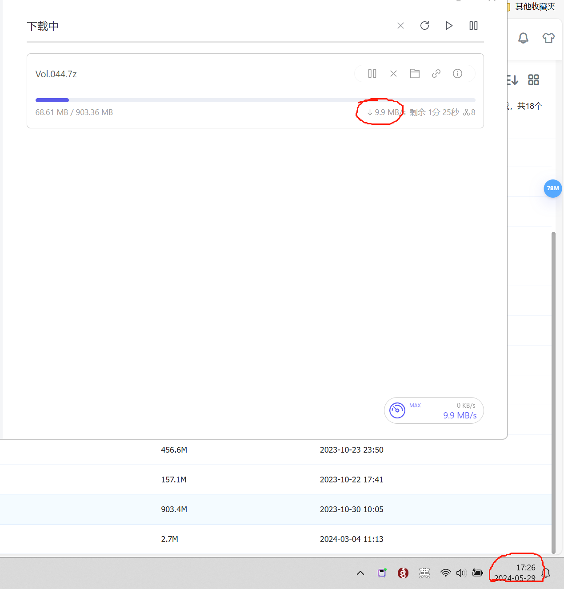The image size is (564, 589).
Task: Open the speed limit gauge icon
Action: [397, 410]
